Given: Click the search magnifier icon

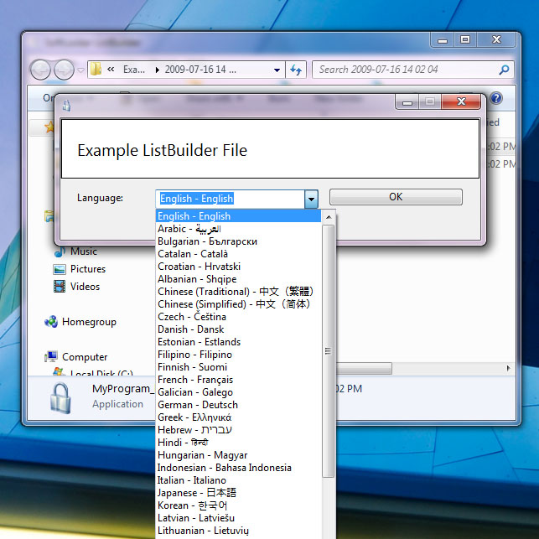Looking at the screenshot, I should [x=504, y=70].
